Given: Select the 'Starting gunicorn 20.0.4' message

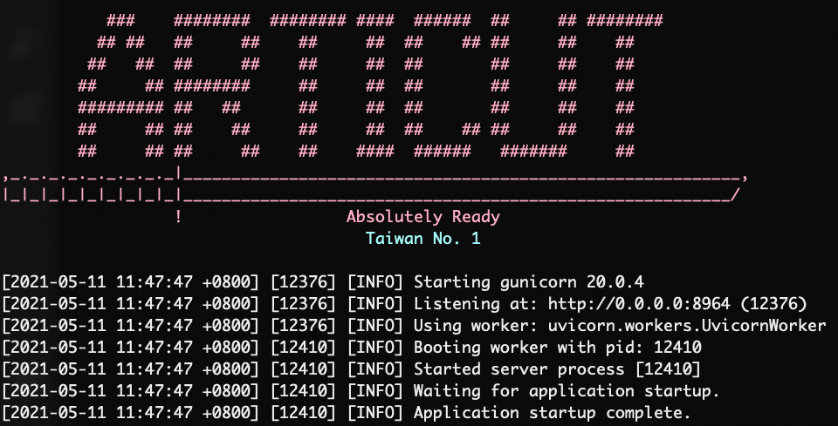Looking at the screenshot, I should point(528,282).
